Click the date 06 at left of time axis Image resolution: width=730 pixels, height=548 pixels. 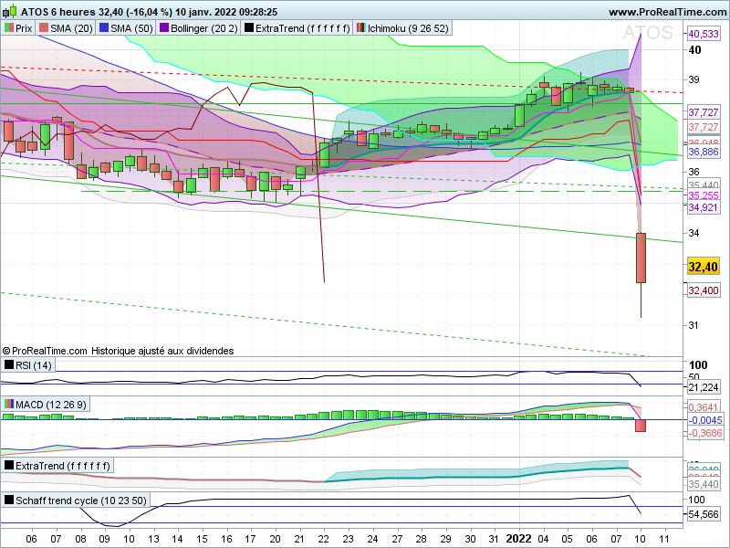(x=31, y=539)
